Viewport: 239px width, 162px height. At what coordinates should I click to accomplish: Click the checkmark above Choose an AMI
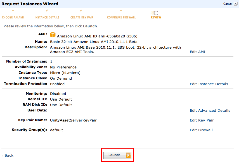click(x=13, y=11)
